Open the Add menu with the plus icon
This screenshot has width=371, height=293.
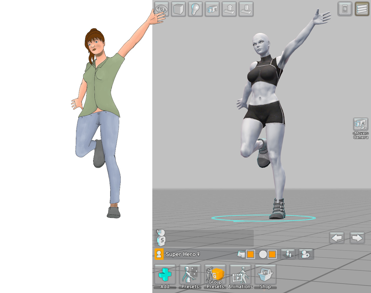tap(165, 275)
